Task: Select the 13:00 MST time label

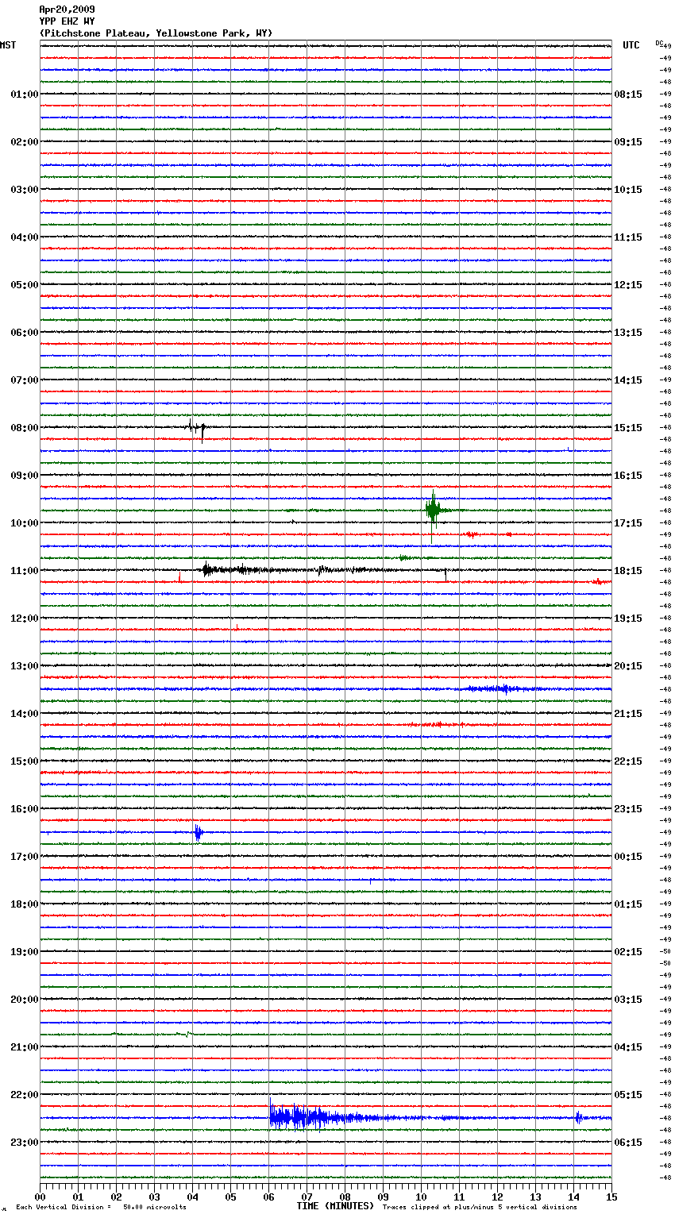Action: point(25,666)
